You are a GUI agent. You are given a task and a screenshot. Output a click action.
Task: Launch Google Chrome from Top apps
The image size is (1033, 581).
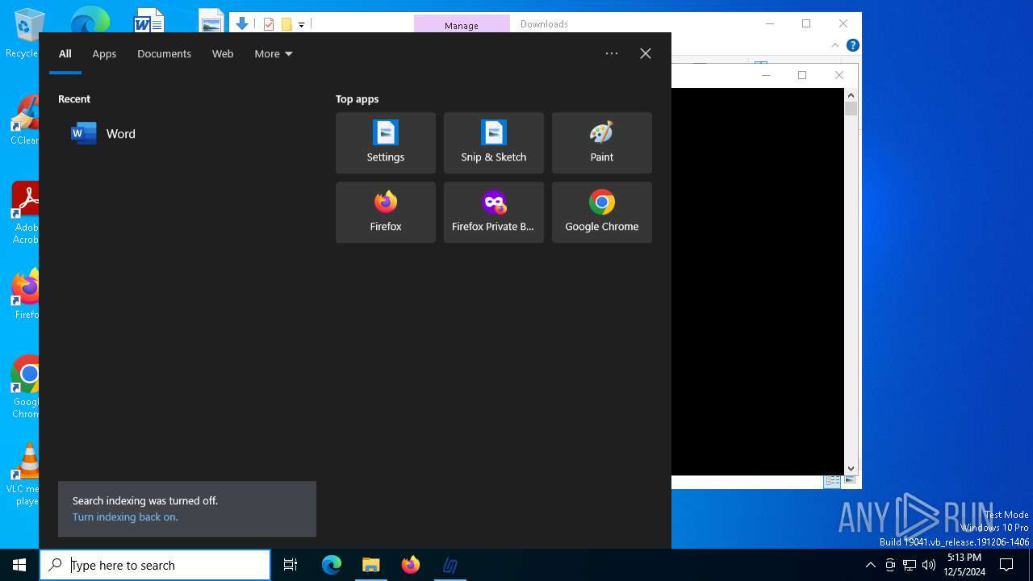(x=601, y=212)
